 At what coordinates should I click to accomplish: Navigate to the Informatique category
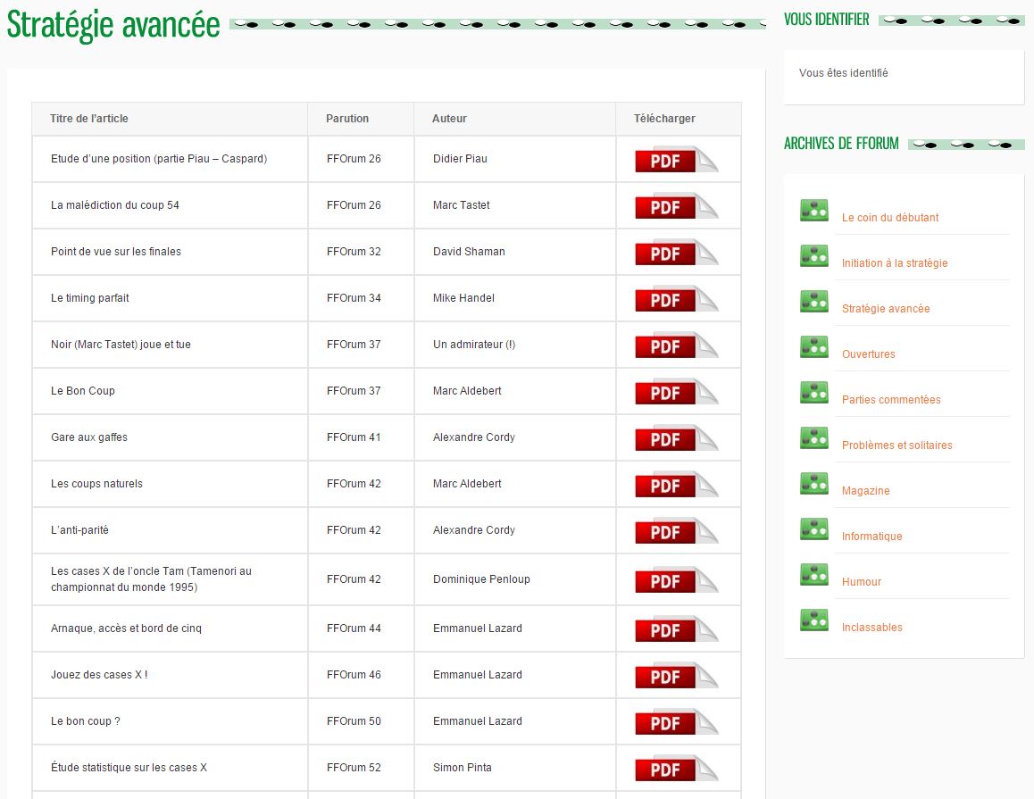click(871, 537)
